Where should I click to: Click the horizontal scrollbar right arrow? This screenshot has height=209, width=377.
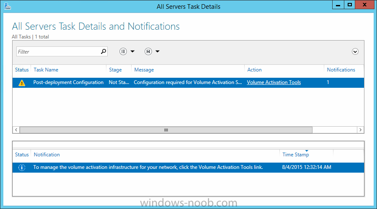360,130
